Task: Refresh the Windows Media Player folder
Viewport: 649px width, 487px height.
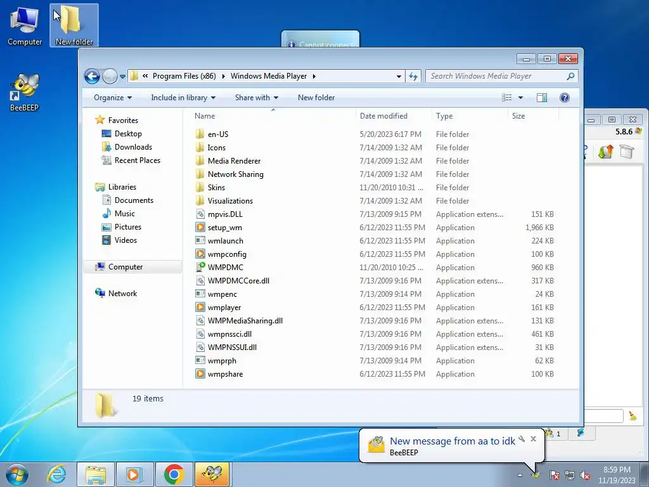Action: [x=413, y=76]
